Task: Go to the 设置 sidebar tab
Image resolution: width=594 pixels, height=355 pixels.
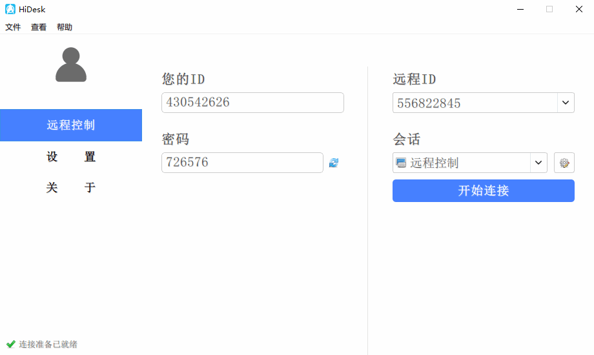Action: 71,157
